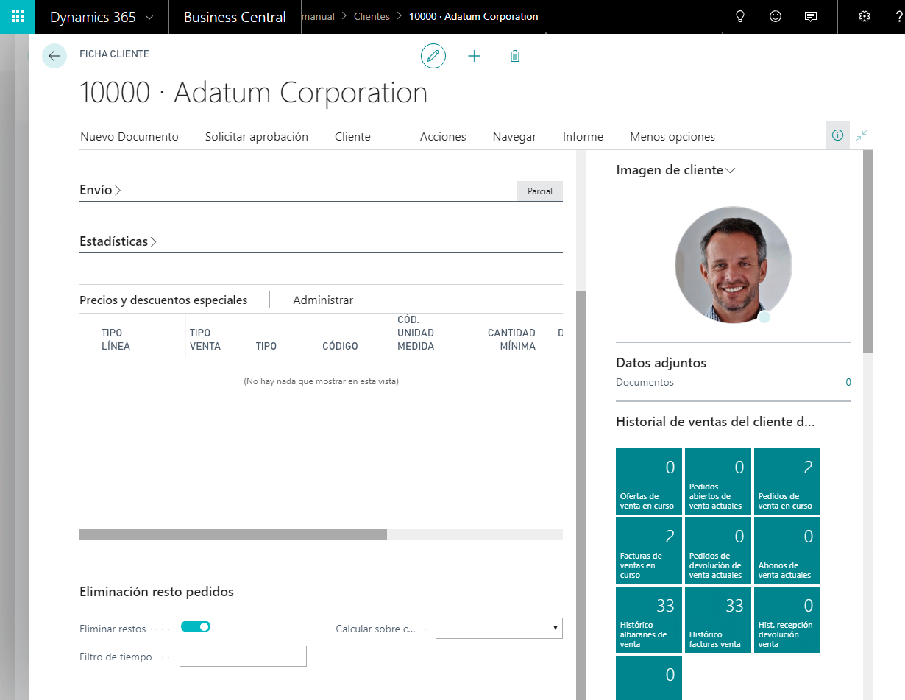Click the smiley feedback icon
Screen dimensions: 905x700
[x=776, y=17]
